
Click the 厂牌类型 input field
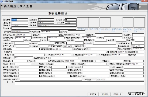click(42, 61)
